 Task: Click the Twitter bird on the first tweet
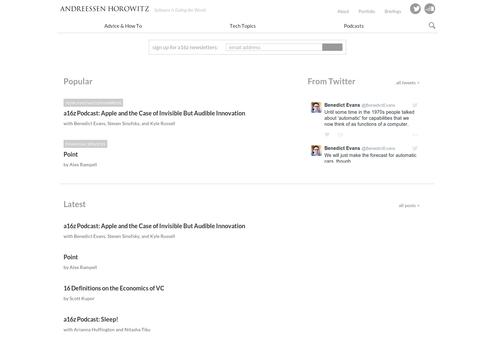(x=415, y=105)
